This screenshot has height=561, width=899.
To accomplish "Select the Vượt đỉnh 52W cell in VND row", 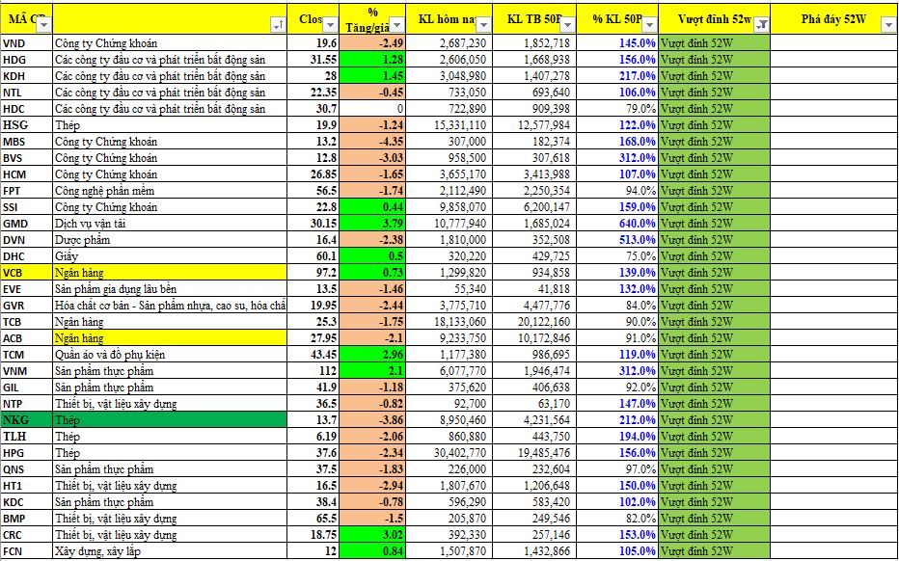I will (714, 43).
